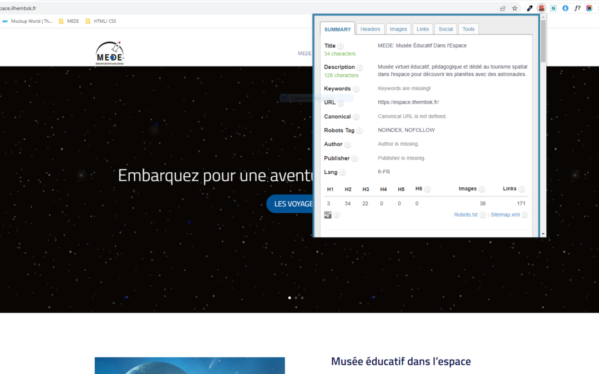
Task: Click help icon next to Images count header
Action: [x=482, y=189]
